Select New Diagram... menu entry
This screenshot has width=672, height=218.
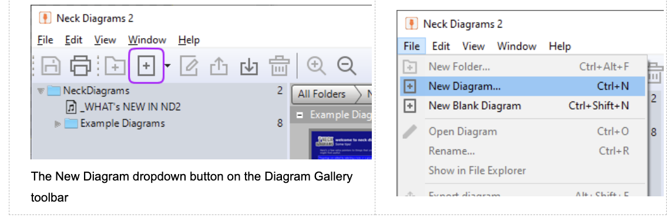coord(522,86)
